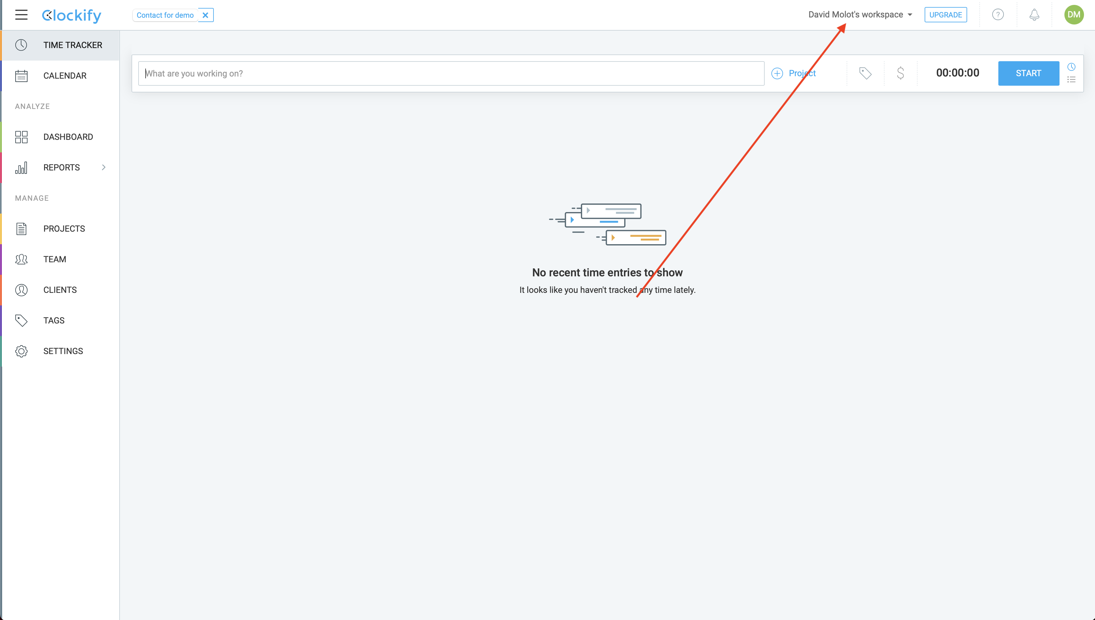Switch to manual mode list icon
This screenshot has height=620, width=1095.
[x=1071, y=80]
